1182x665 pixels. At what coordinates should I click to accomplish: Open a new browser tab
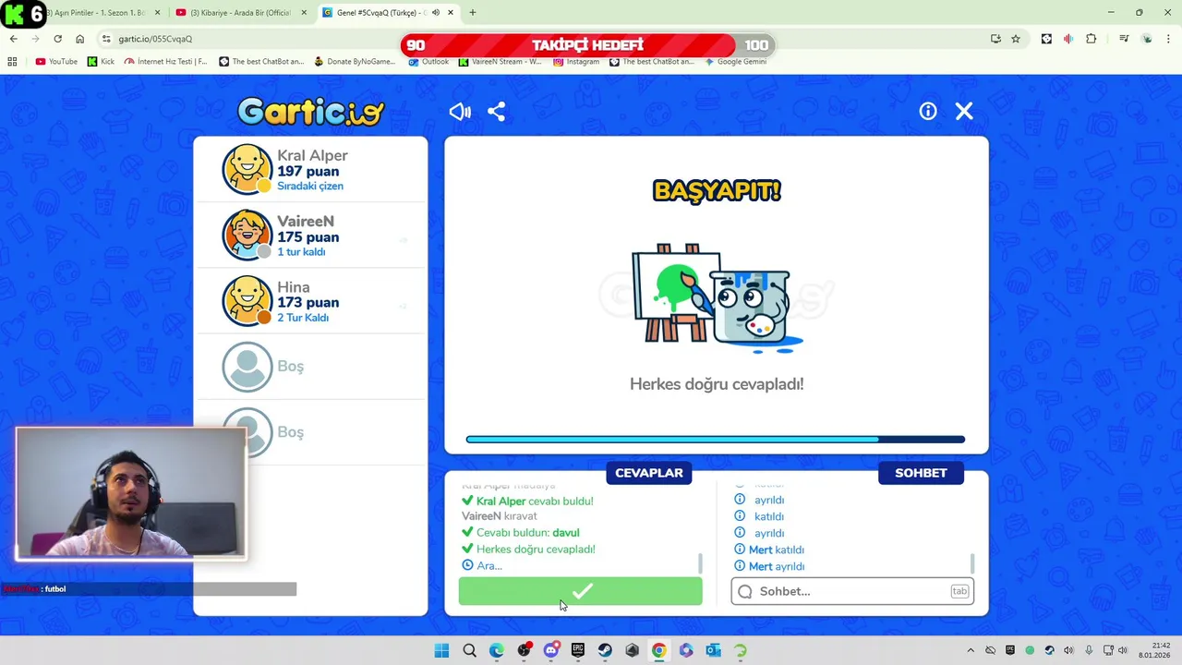[472, 13]
